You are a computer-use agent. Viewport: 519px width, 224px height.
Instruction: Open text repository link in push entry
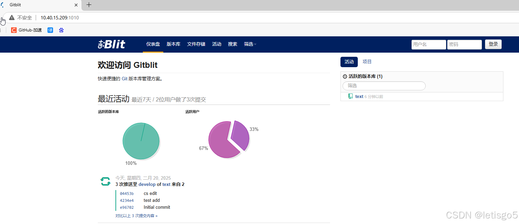[x=166, y=184]
